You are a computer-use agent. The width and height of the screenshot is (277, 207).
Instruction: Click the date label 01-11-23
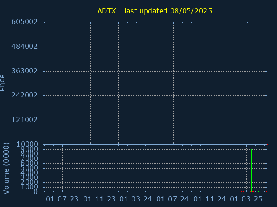point(99,199)
